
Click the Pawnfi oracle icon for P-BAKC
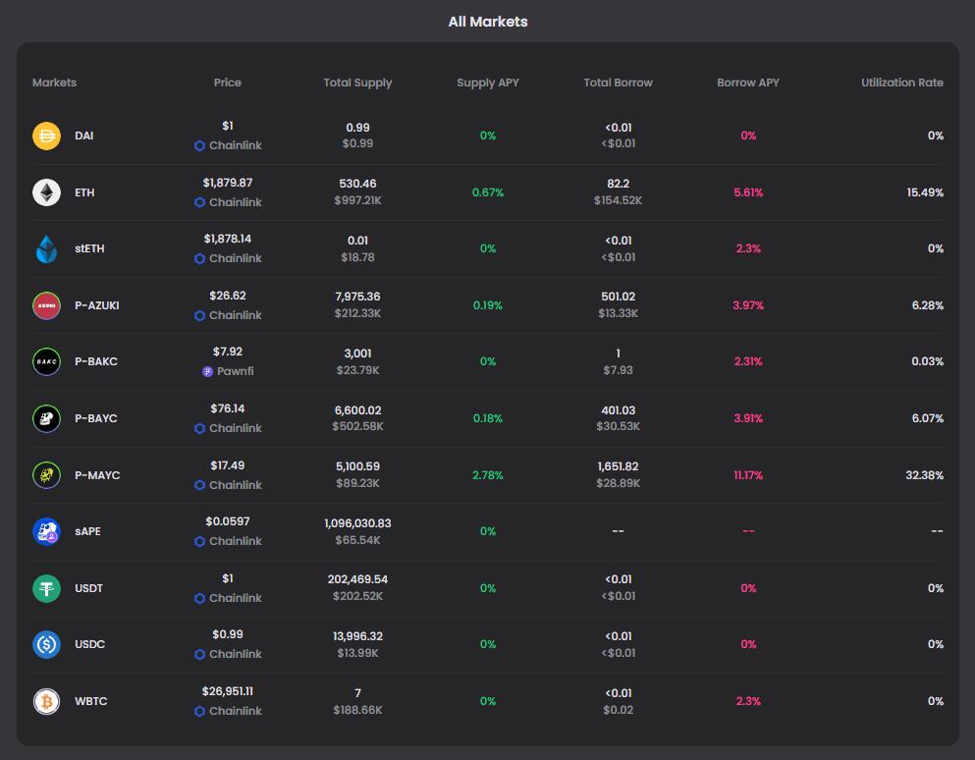[x=207, y=372]
